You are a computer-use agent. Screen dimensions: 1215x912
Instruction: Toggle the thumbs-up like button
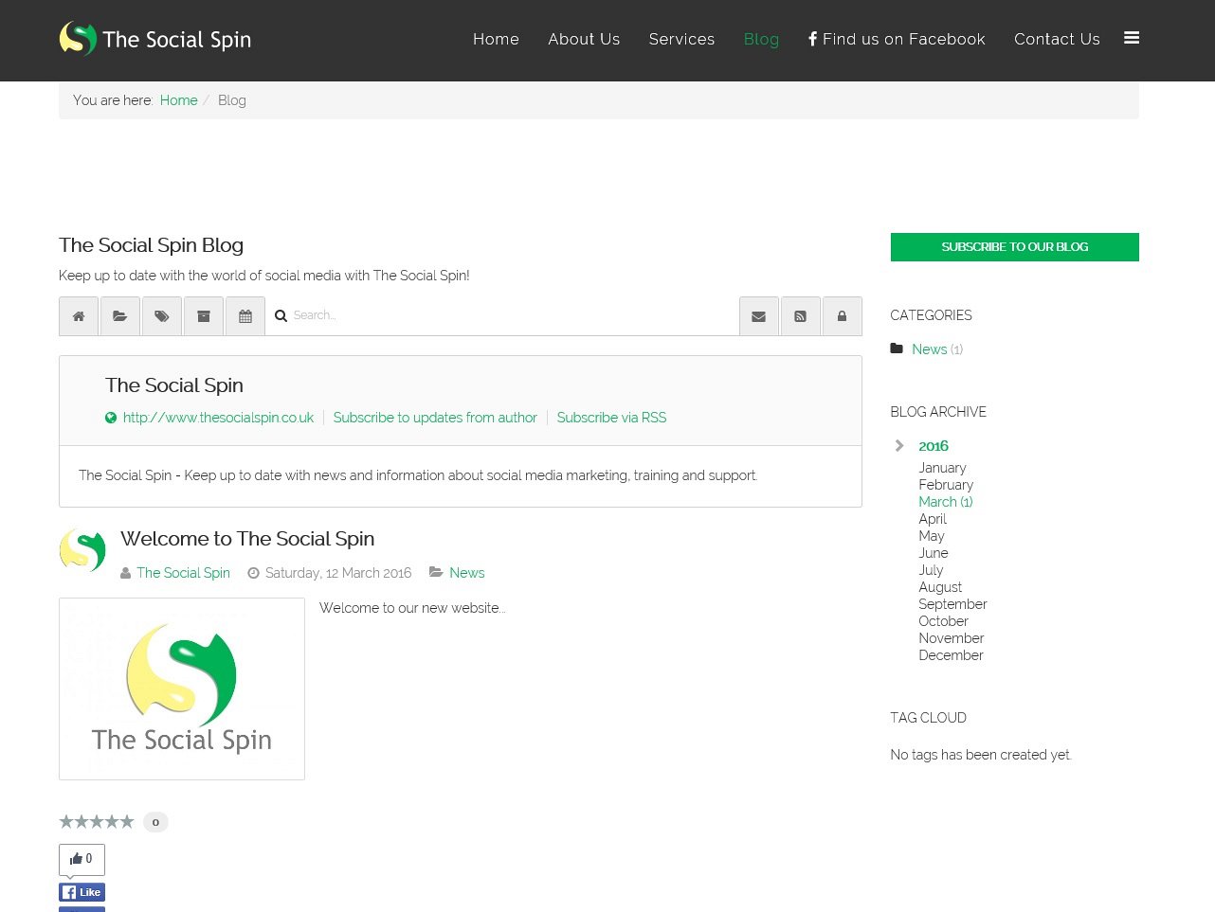[82, 859]
